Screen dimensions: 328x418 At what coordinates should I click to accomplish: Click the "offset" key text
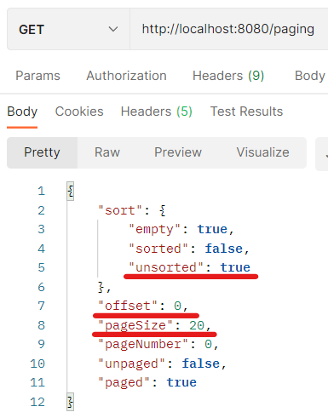[x=128, y=306]
